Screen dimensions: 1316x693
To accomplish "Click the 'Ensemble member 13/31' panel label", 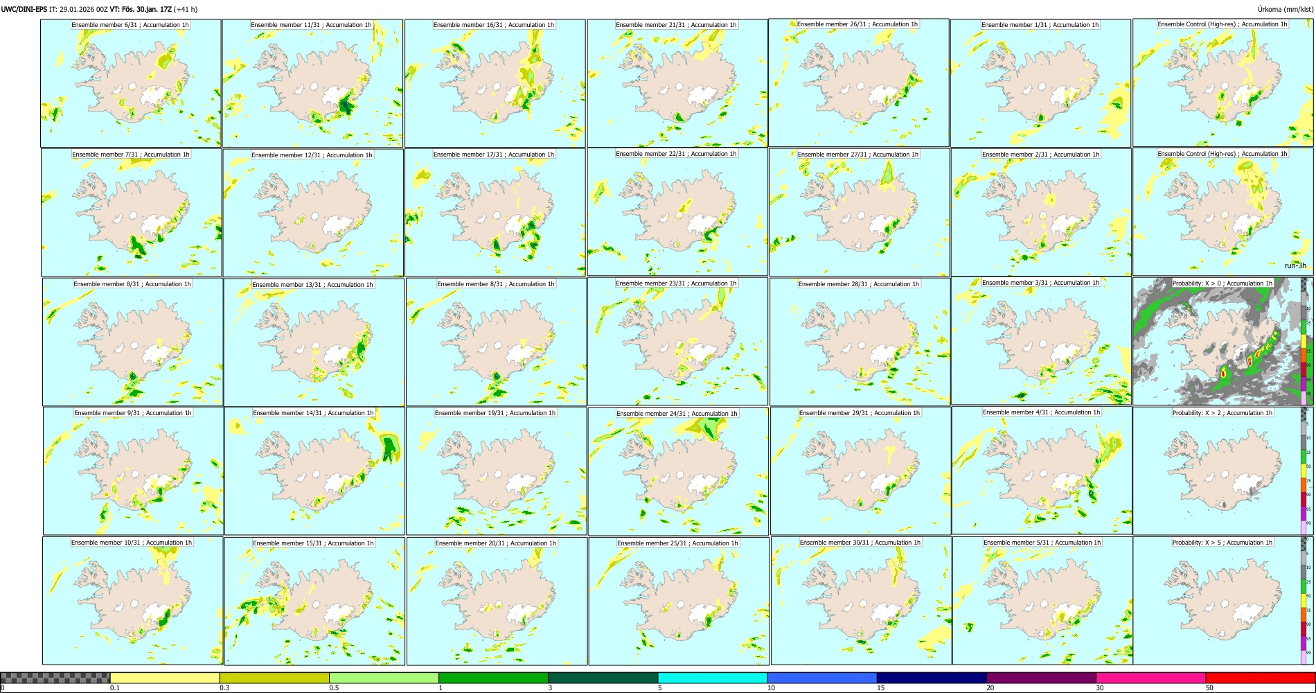I will click(x=312, y=284).
